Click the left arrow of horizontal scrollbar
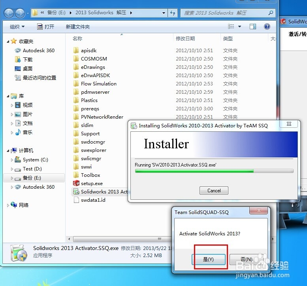 point(69,239)
